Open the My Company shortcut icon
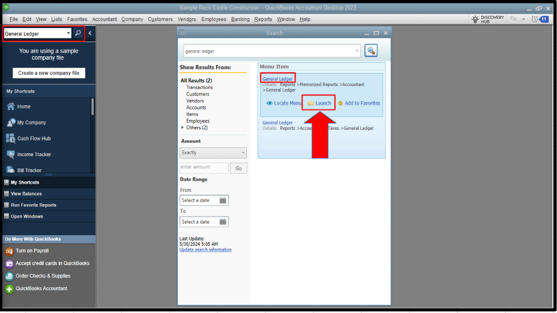 tap(11, 122)
